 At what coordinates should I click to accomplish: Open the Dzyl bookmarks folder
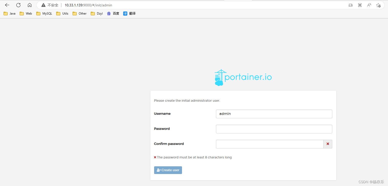point(97,14)
